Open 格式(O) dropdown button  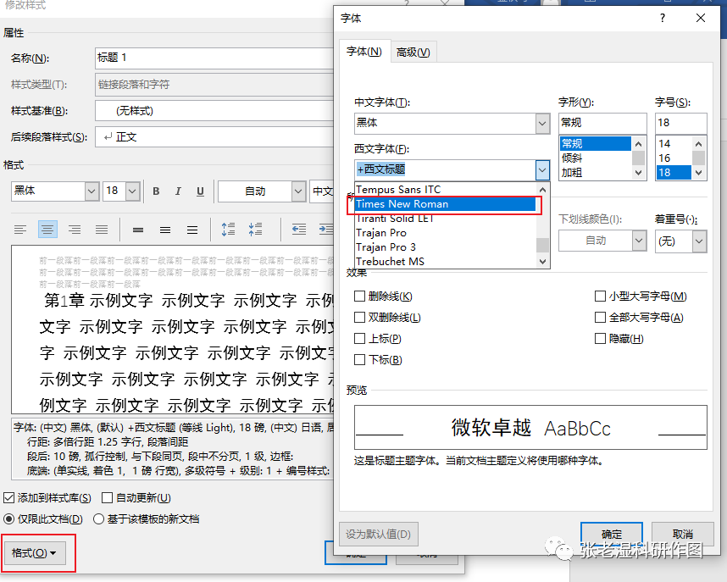pos(34,553)
